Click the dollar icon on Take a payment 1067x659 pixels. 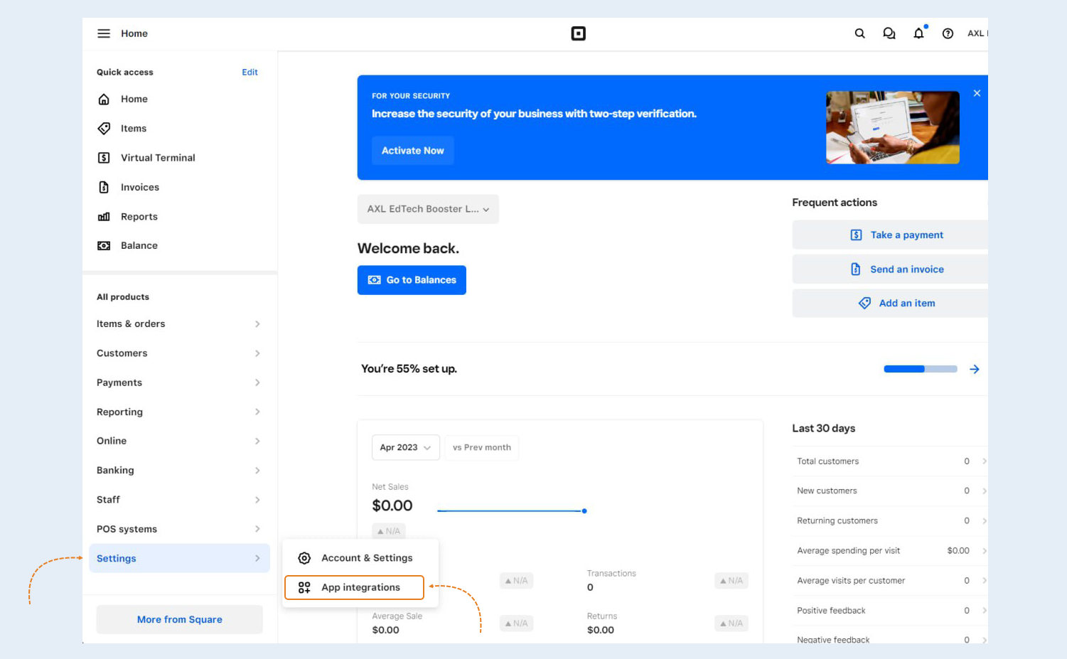click(x=856, y=235)
